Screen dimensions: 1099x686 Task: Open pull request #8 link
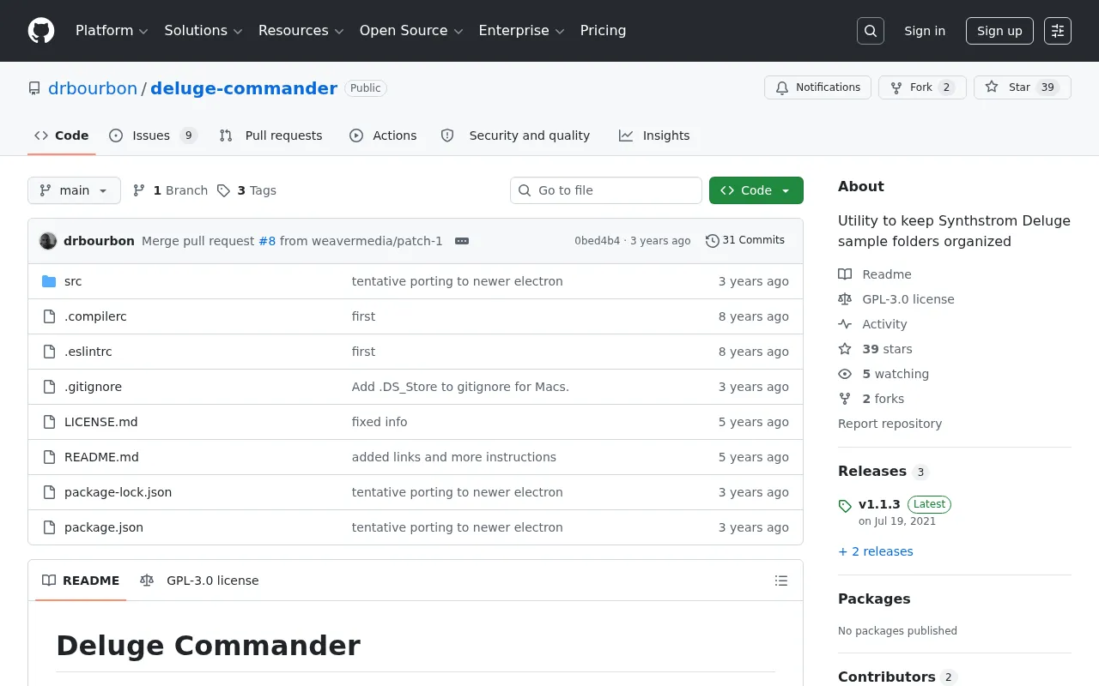267,241
